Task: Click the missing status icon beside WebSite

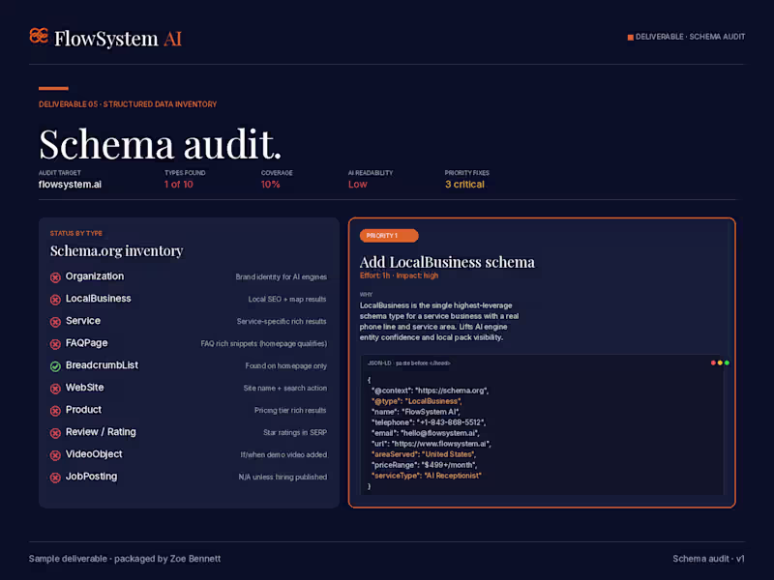Action: [x=55, y=389]
